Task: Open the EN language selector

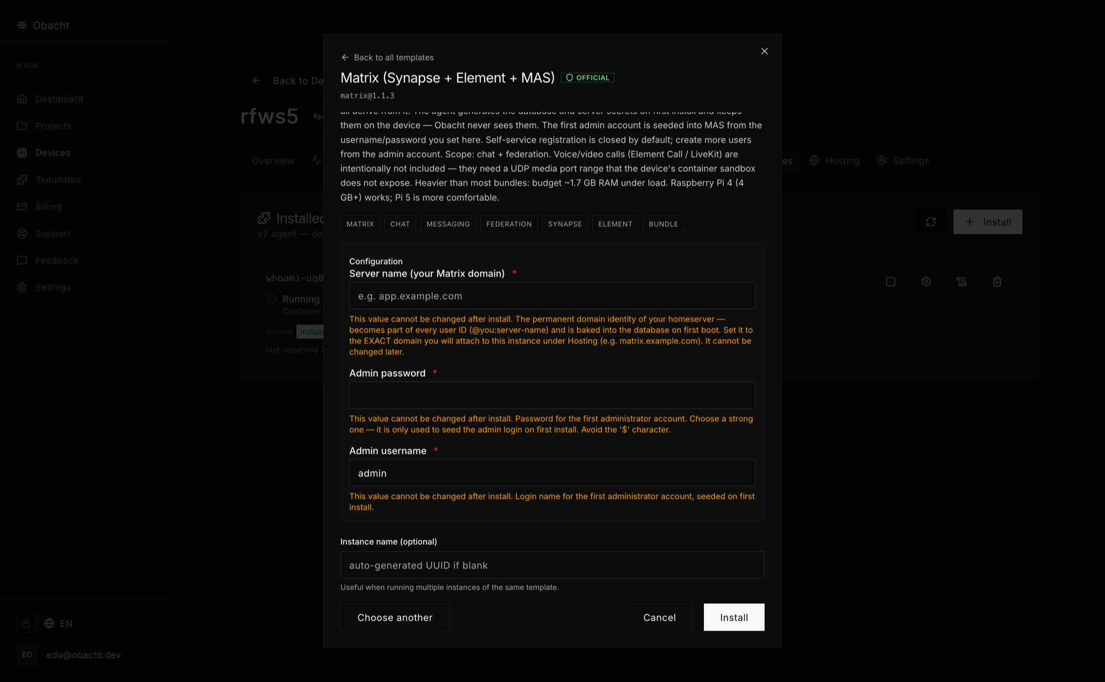Action: (59, 623)
